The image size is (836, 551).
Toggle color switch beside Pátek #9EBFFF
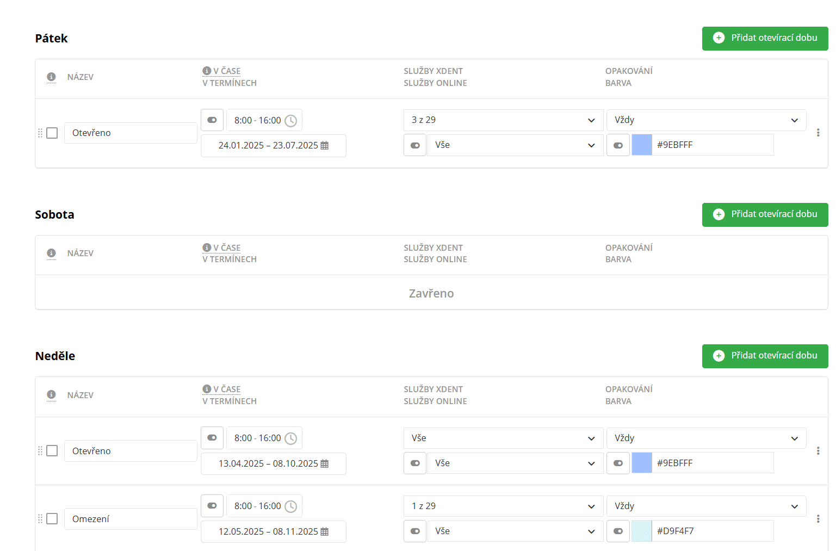tap(618, 145)
